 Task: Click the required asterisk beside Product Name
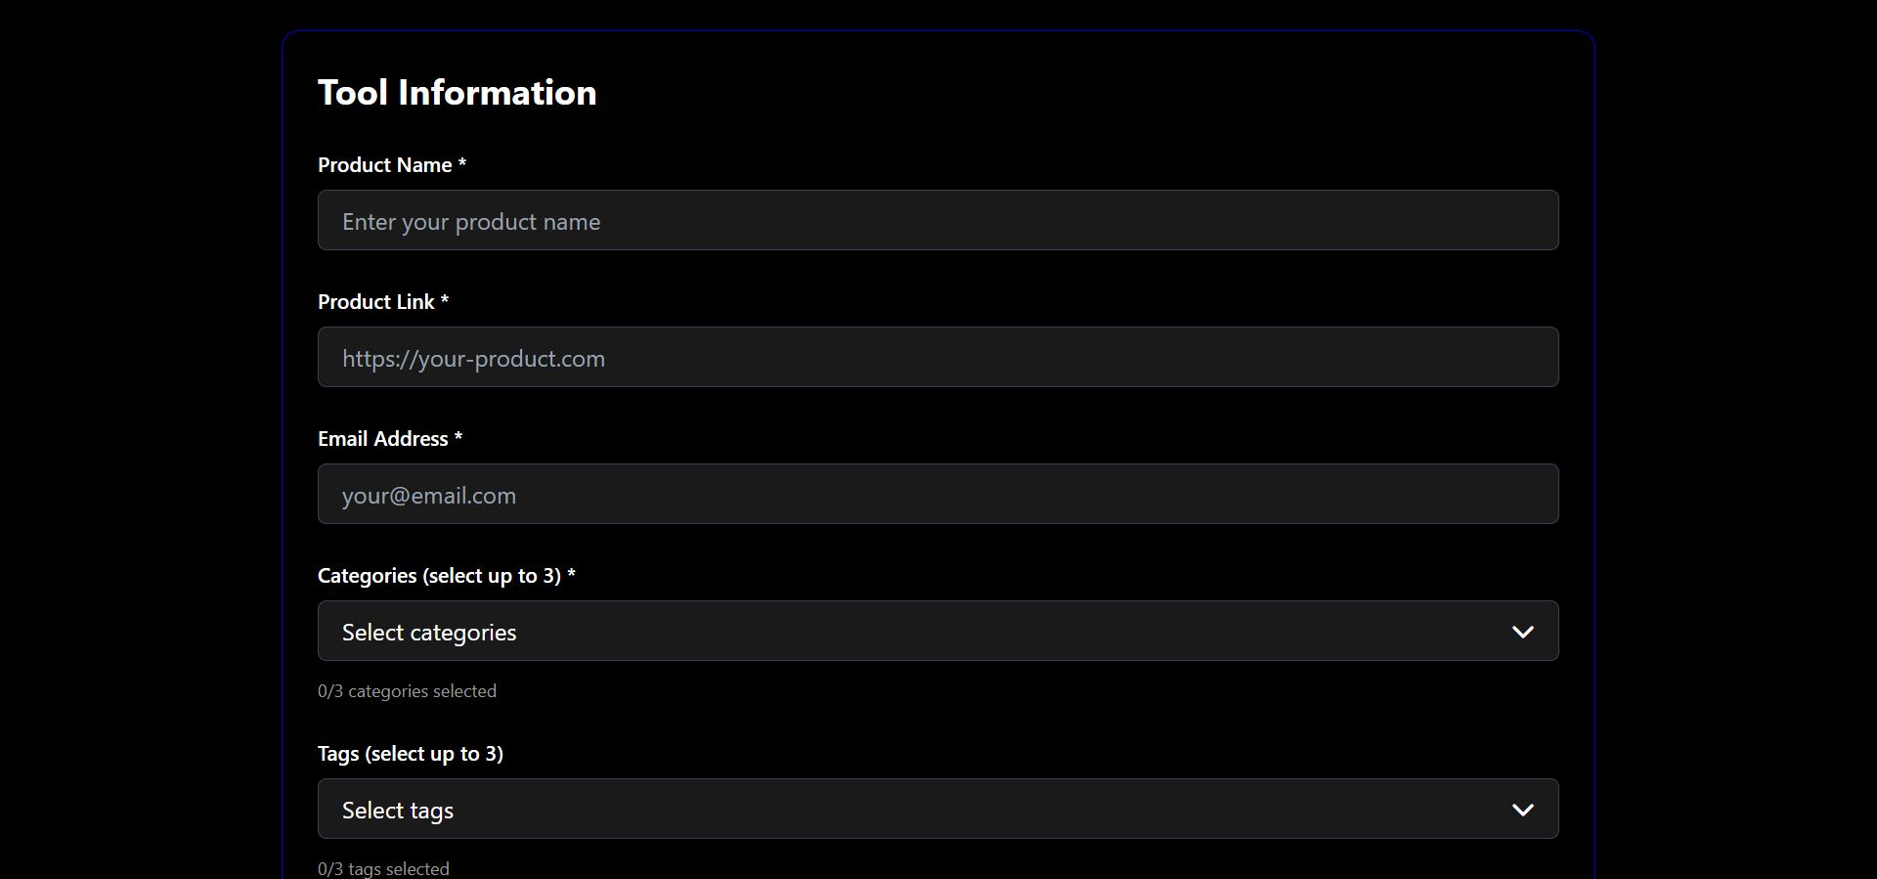click(x=462, y=163)
